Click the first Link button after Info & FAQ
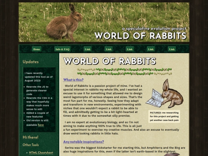Image resolution: width=208 pixels, height=156 pixels. coord(87,49)
